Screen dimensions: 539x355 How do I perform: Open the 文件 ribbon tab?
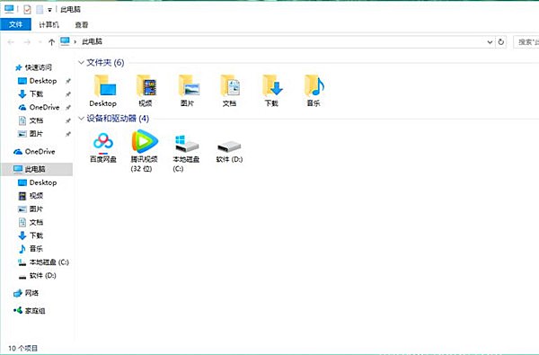pyautogui.click(x=15, y=24)
